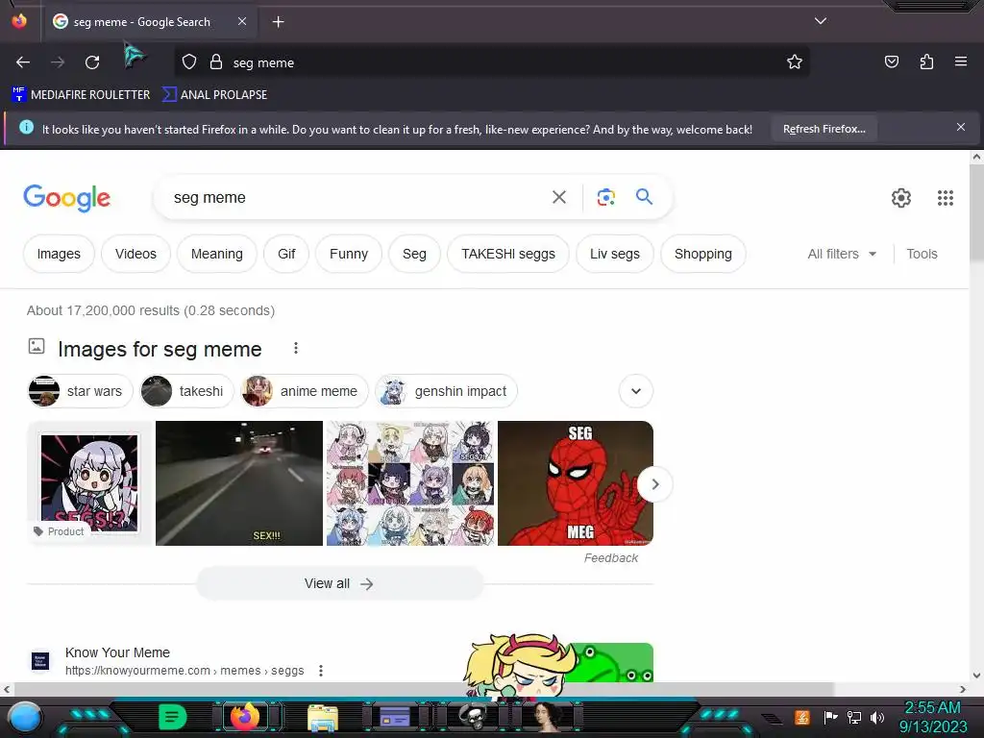Switch to the Images filter tab
The image size is (984, 738).
(x=59, y=254)
